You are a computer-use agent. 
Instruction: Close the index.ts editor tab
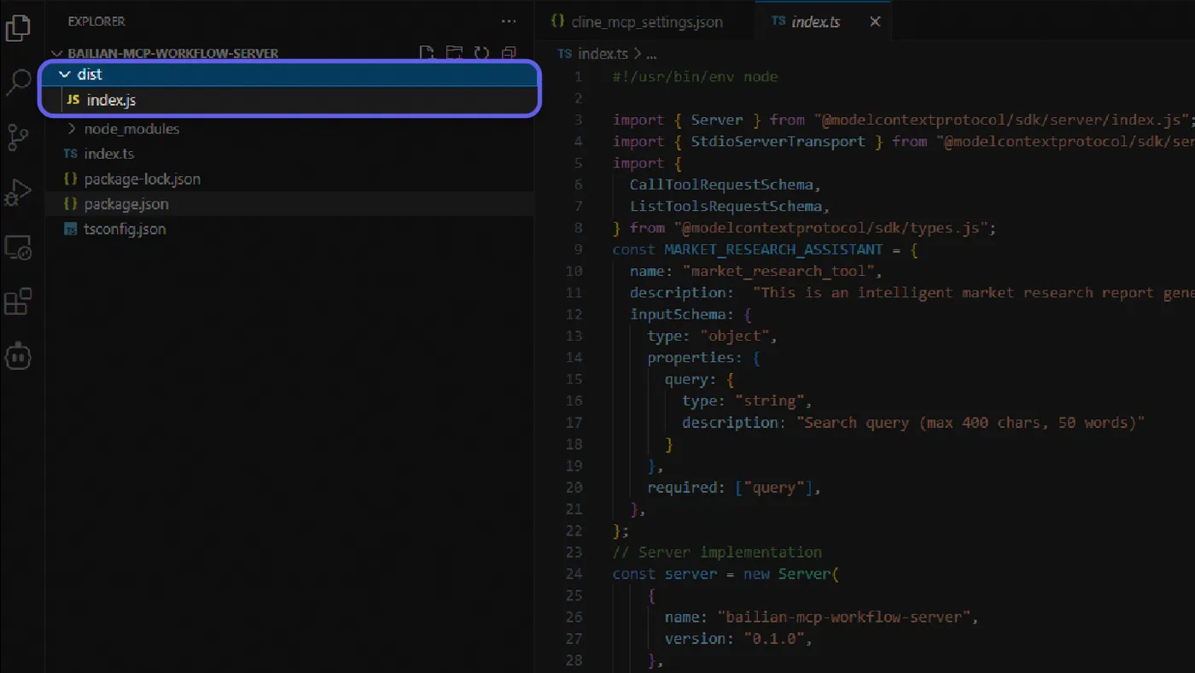pos(875,22)
